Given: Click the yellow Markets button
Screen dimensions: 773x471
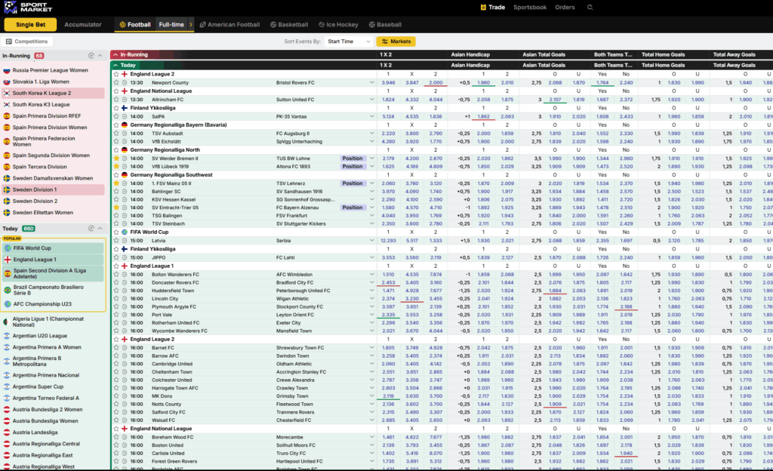Looking at the screenshot, I should pos(396,42).
